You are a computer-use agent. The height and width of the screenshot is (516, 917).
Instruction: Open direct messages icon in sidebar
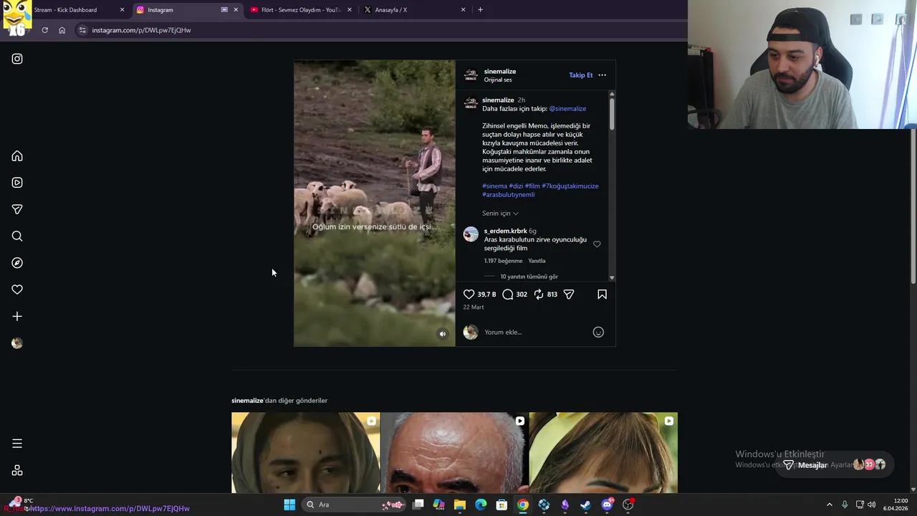pyautogui.click(x=17, y=209)
